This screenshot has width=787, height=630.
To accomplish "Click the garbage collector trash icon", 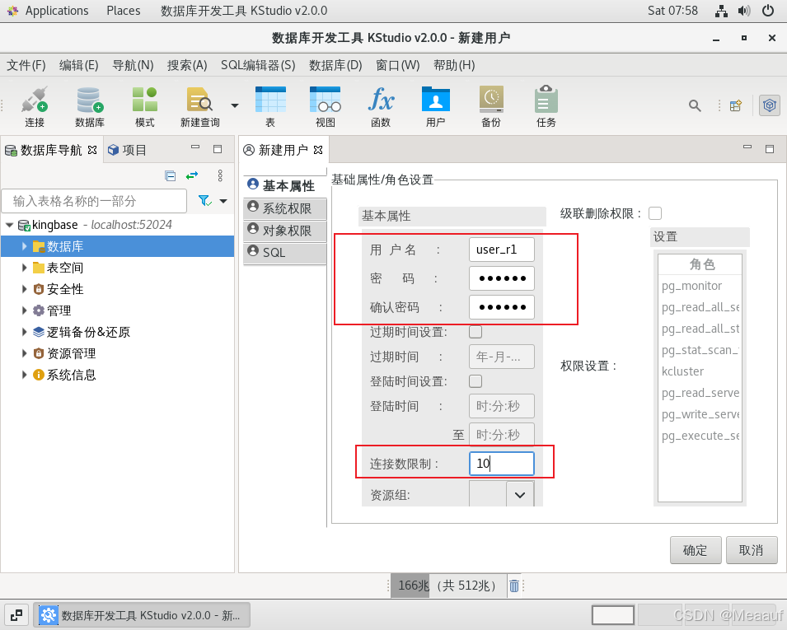I will [x=514, y=586].
